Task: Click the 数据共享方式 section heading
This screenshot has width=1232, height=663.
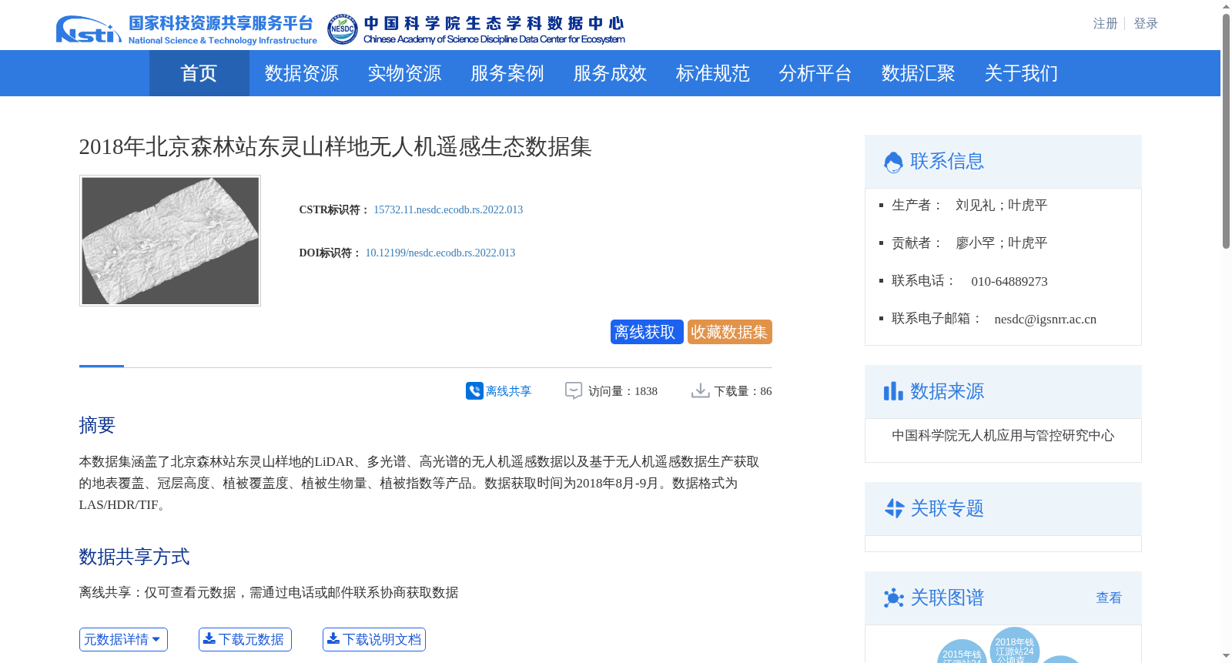Action: [x=134, y=557]
